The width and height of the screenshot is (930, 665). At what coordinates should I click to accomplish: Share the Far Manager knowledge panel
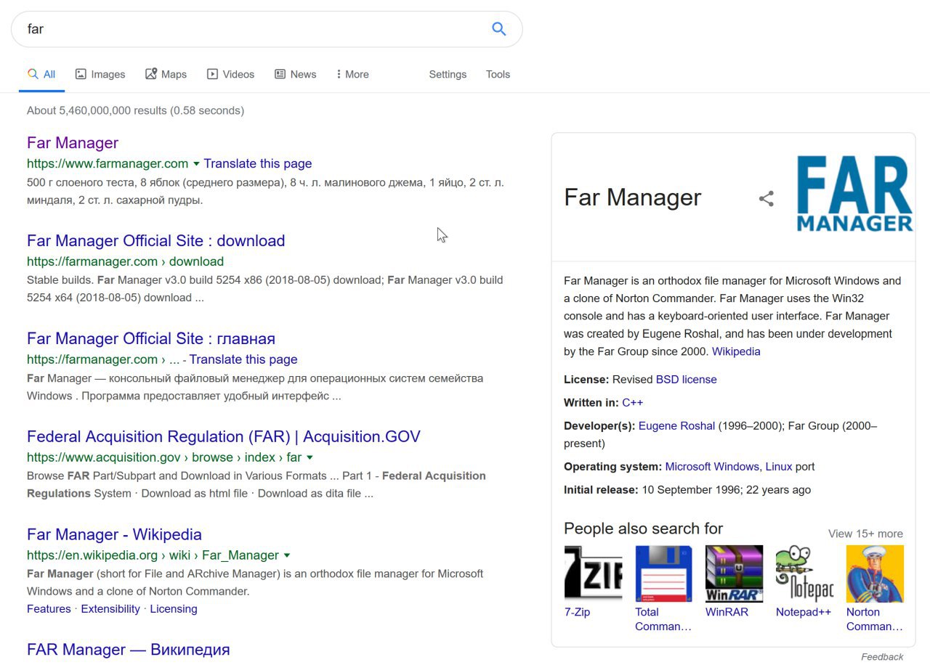click(767, 198)
